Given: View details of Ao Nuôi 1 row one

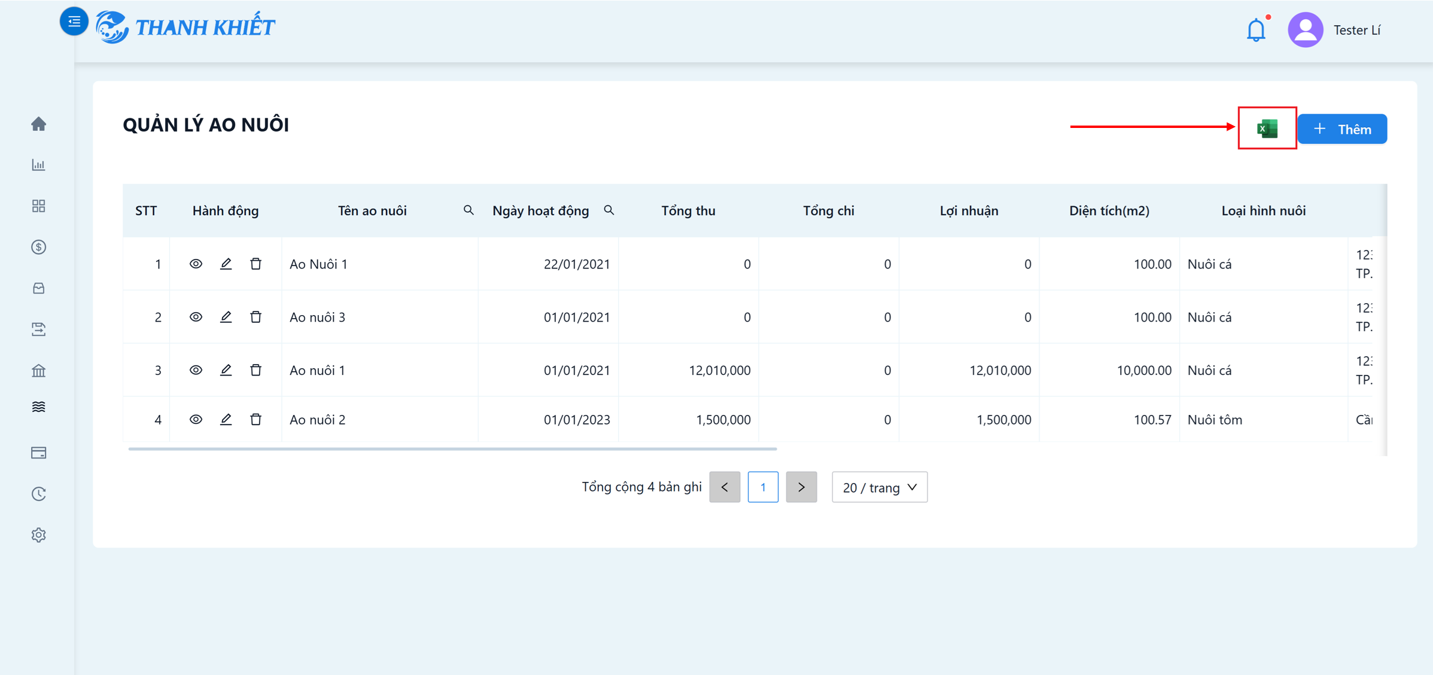Looking at the screenshot, I should click(x=196, y=264).
